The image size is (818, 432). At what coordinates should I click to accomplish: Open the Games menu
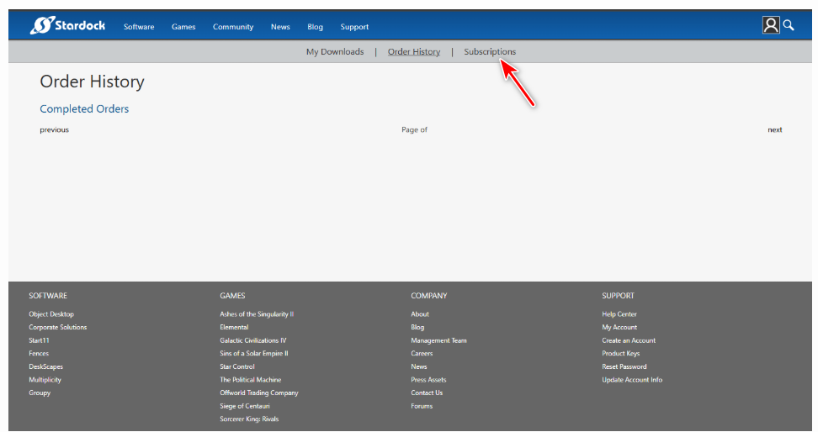point(183,27)
